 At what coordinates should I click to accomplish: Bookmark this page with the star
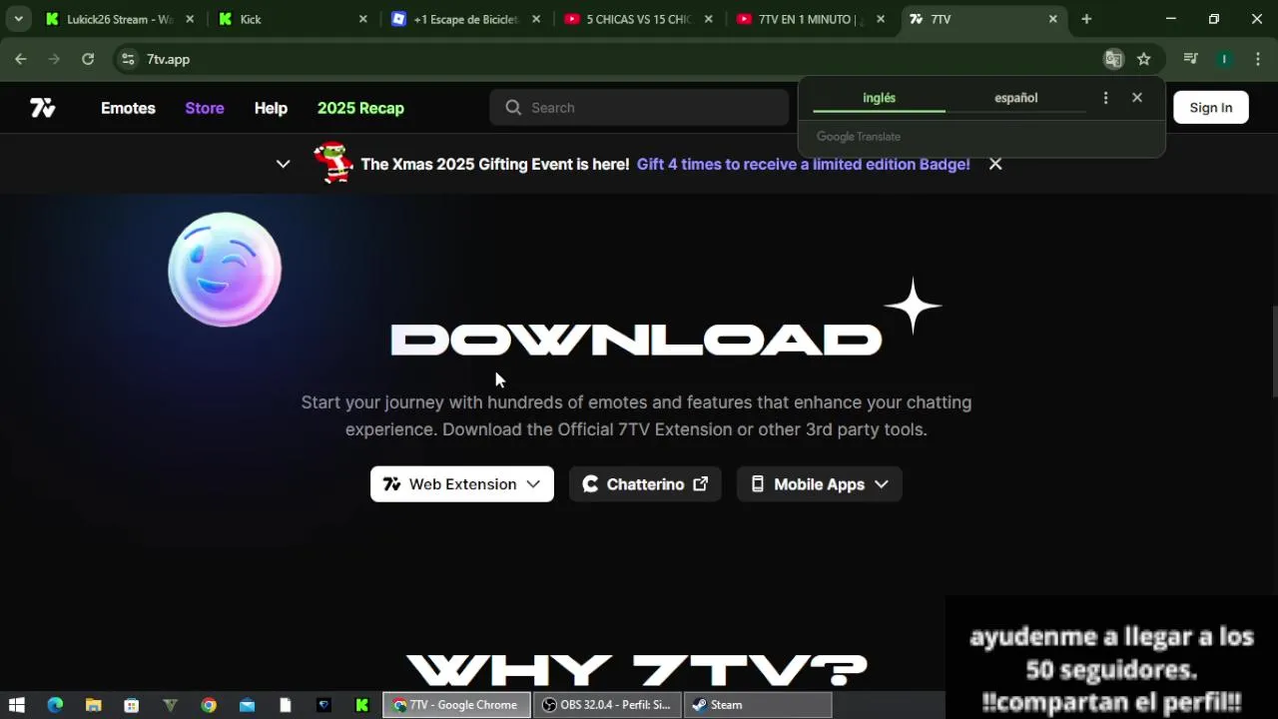coord(1144,59)
